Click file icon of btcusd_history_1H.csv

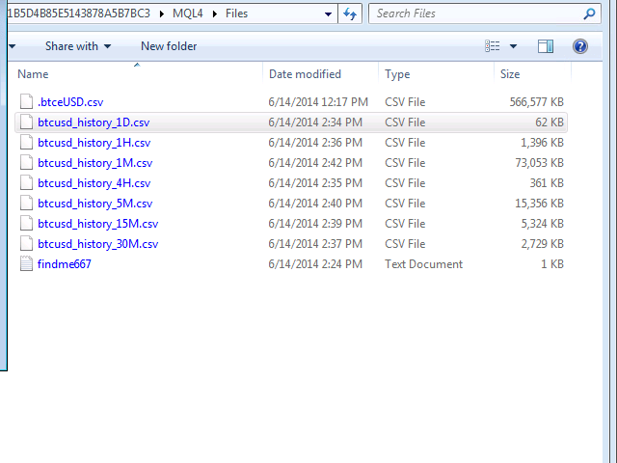(x=26, y=143)
